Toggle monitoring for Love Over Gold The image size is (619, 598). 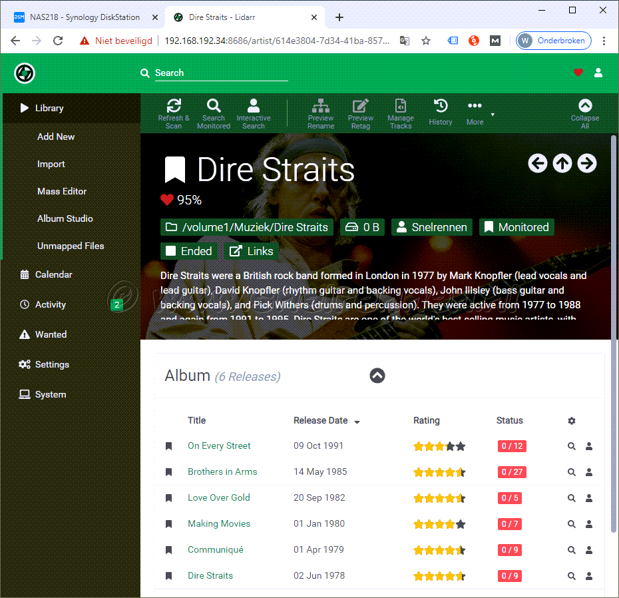168,498
